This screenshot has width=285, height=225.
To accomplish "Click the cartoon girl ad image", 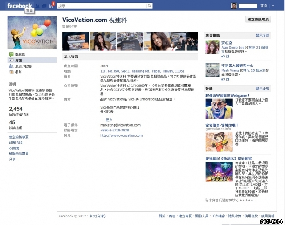I will pyautogui.click(x=219, y=142).
